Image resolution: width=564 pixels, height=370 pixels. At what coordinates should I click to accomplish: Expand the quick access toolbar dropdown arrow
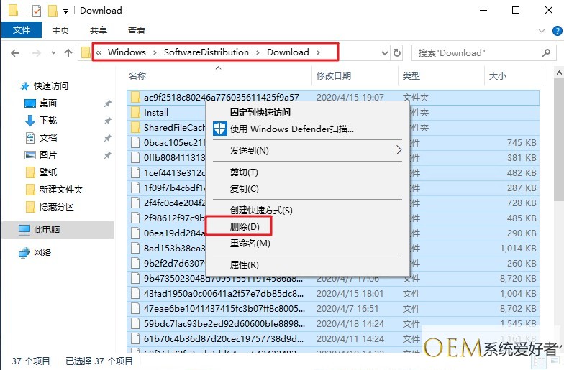[x=66, y=11]
